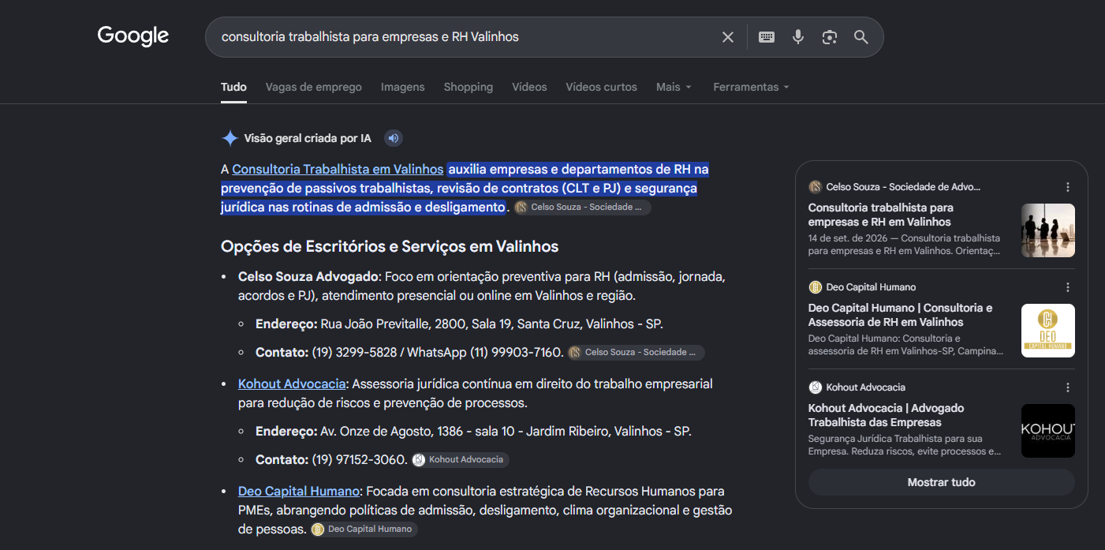Switch to Vídeos tab

(x=529, y=88)
